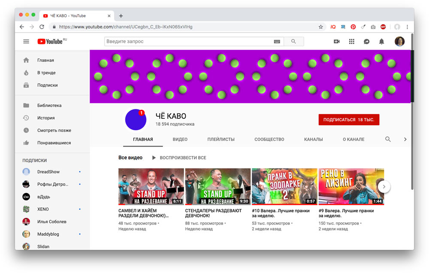This screenshot has height=273, width=429.
Task: Click ВОСПРОИЗВЕСТИ ВСЕ play all
Action: tap(179, 158)
